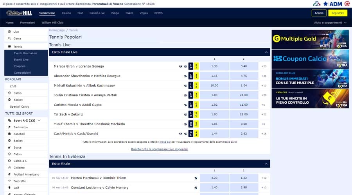Click live stream icon for Giron v Sonego
This screenshot has height=195, width=352.
(180, 66)
